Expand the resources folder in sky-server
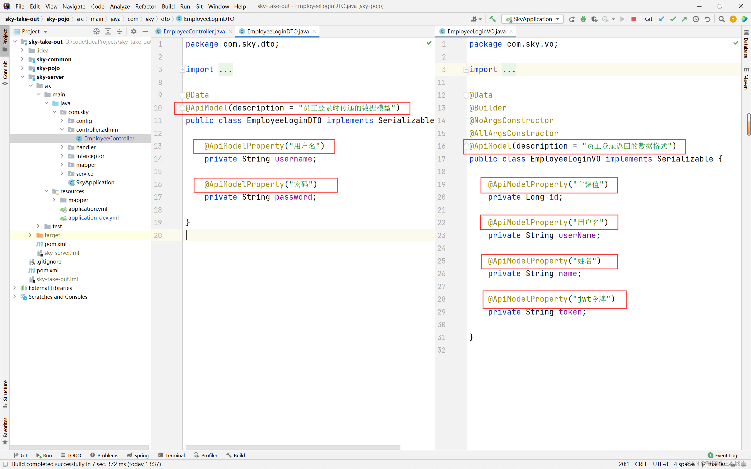Image resolution: width=751 pixels, height=469 pixels. (x=47, y=191)
